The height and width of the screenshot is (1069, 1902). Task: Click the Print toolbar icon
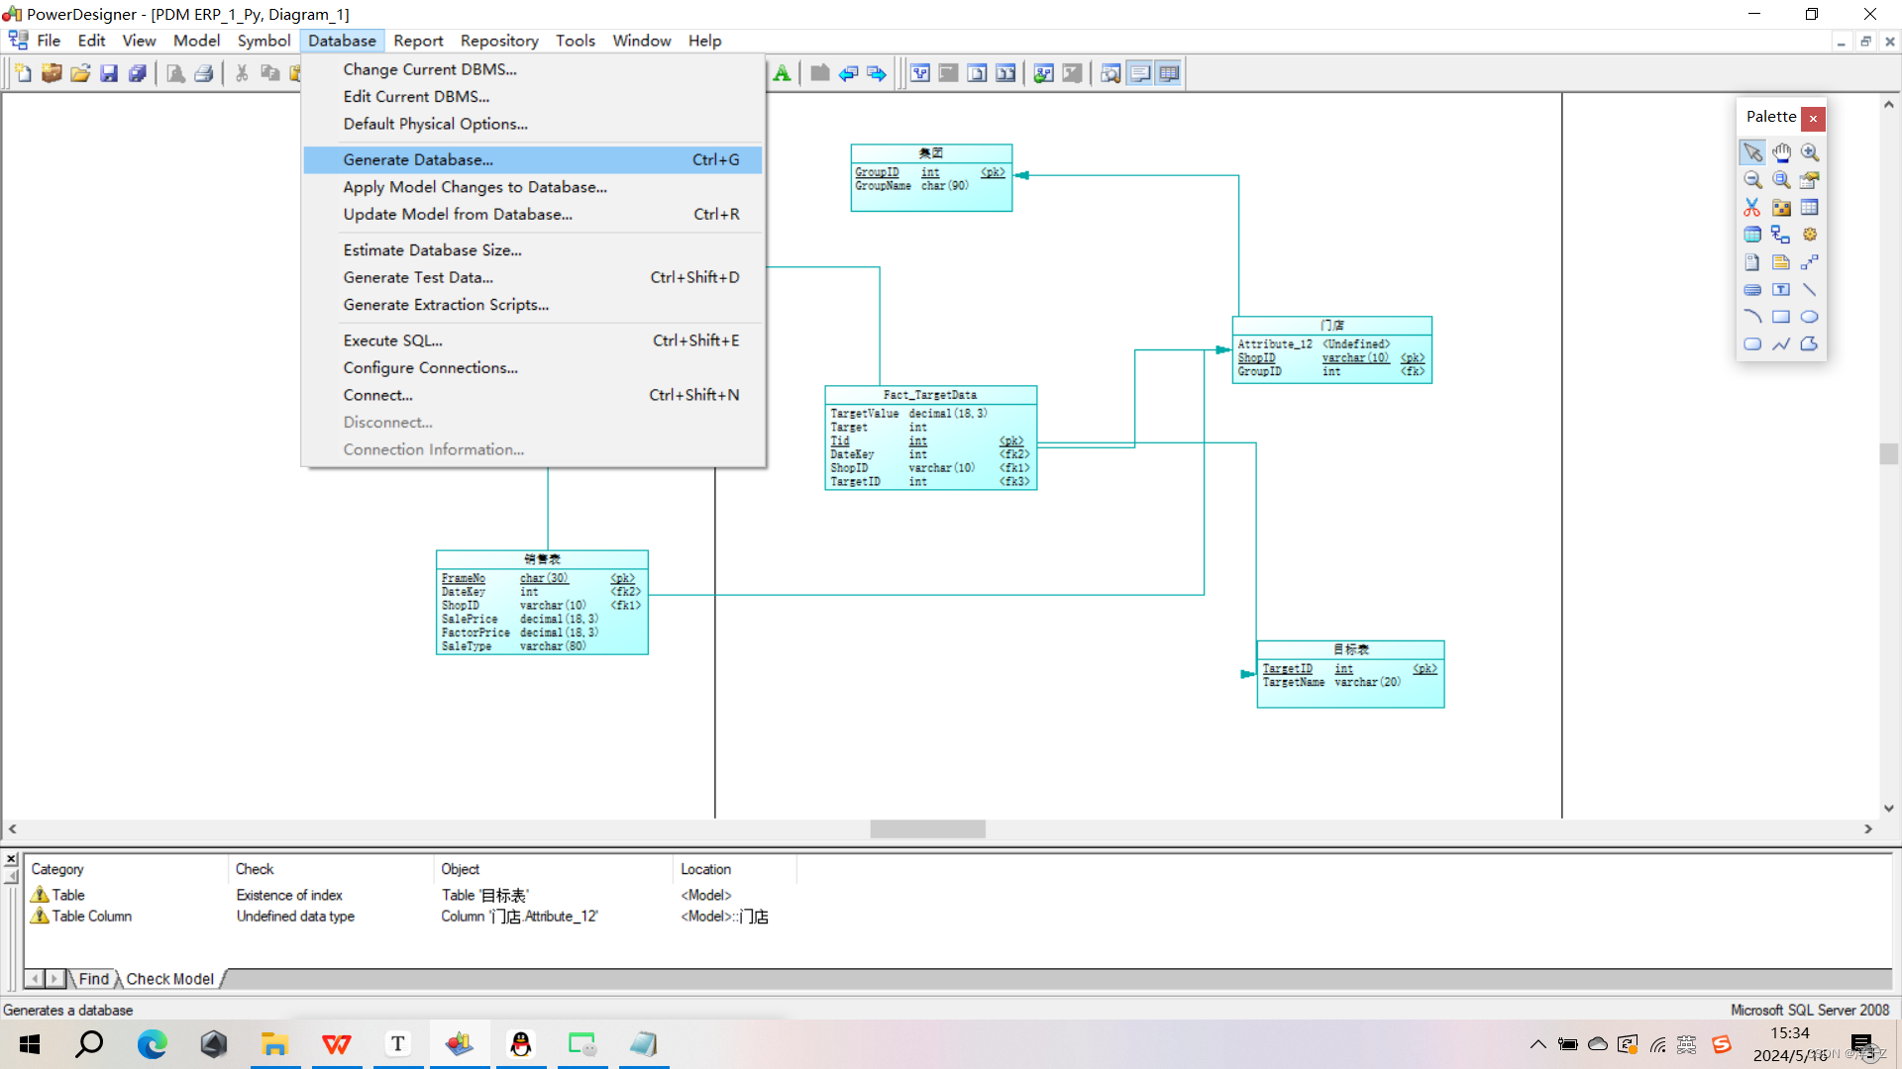tap(204, 73)
